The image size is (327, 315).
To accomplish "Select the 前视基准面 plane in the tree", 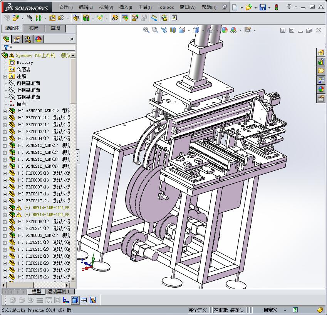I will point(28,83).
